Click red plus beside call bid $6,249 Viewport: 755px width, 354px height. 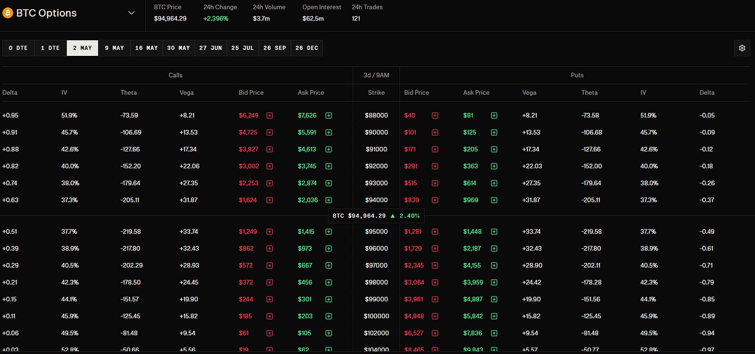(x=270, y=116)
